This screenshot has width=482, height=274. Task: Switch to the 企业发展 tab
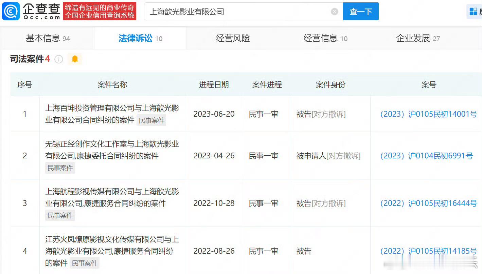(x=418, y=38)
